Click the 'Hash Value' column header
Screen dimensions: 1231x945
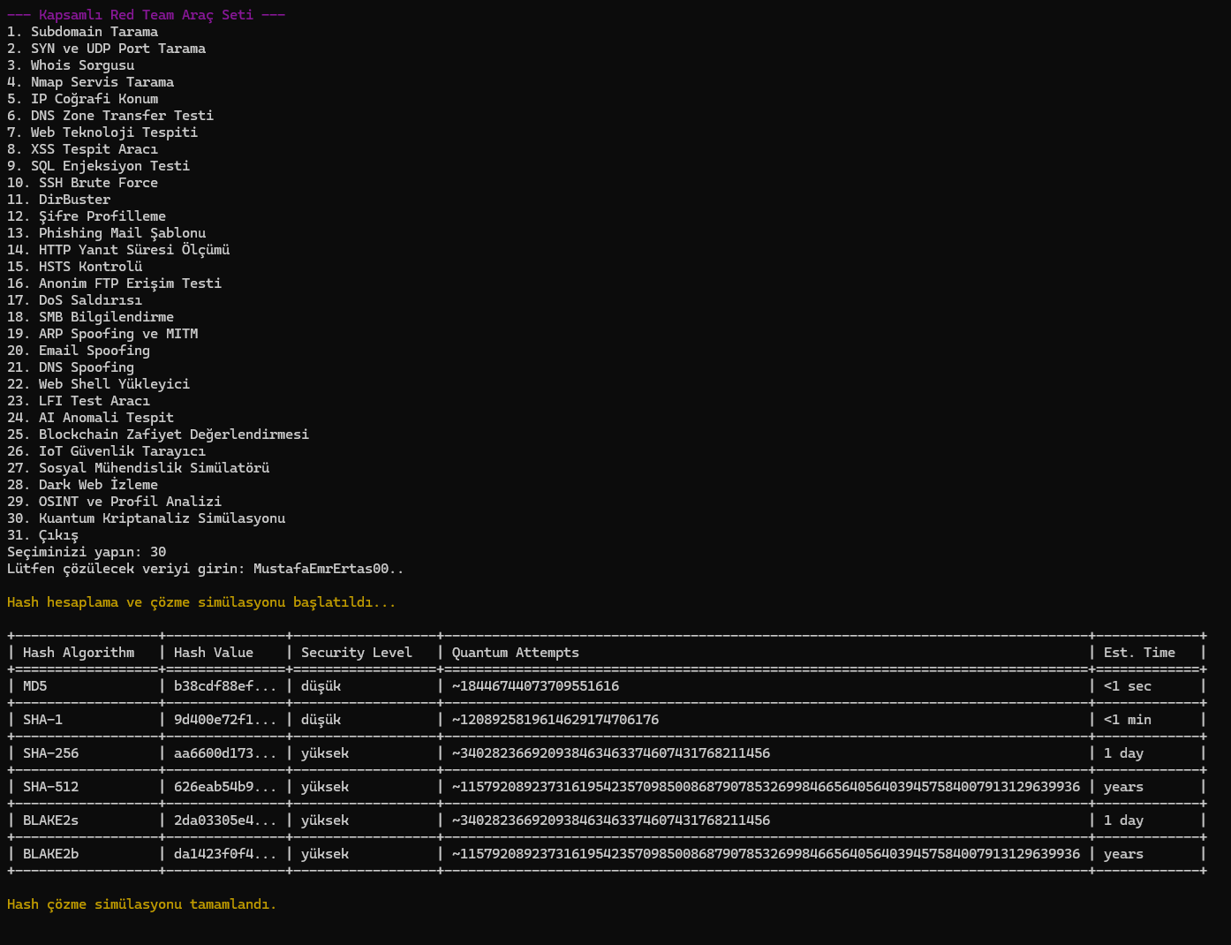[214, 653]
